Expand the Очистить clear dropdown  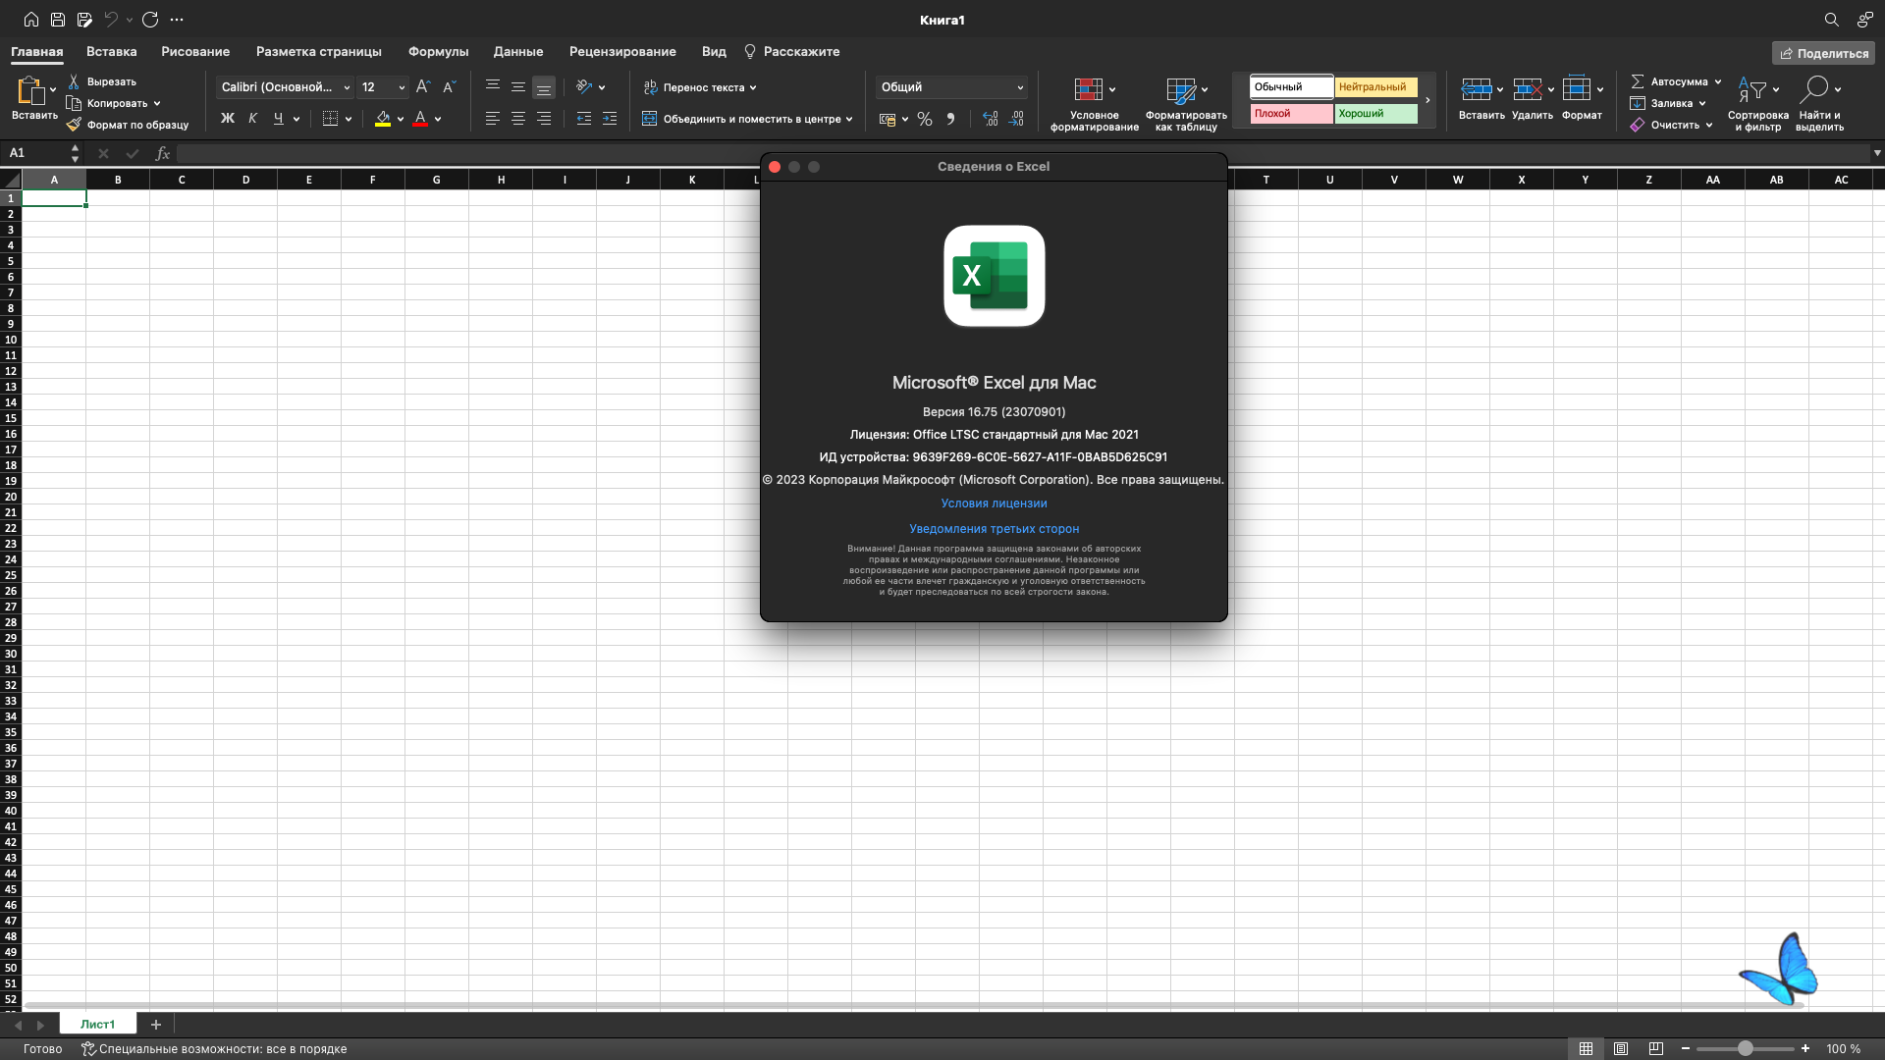tap(1709, 125)
